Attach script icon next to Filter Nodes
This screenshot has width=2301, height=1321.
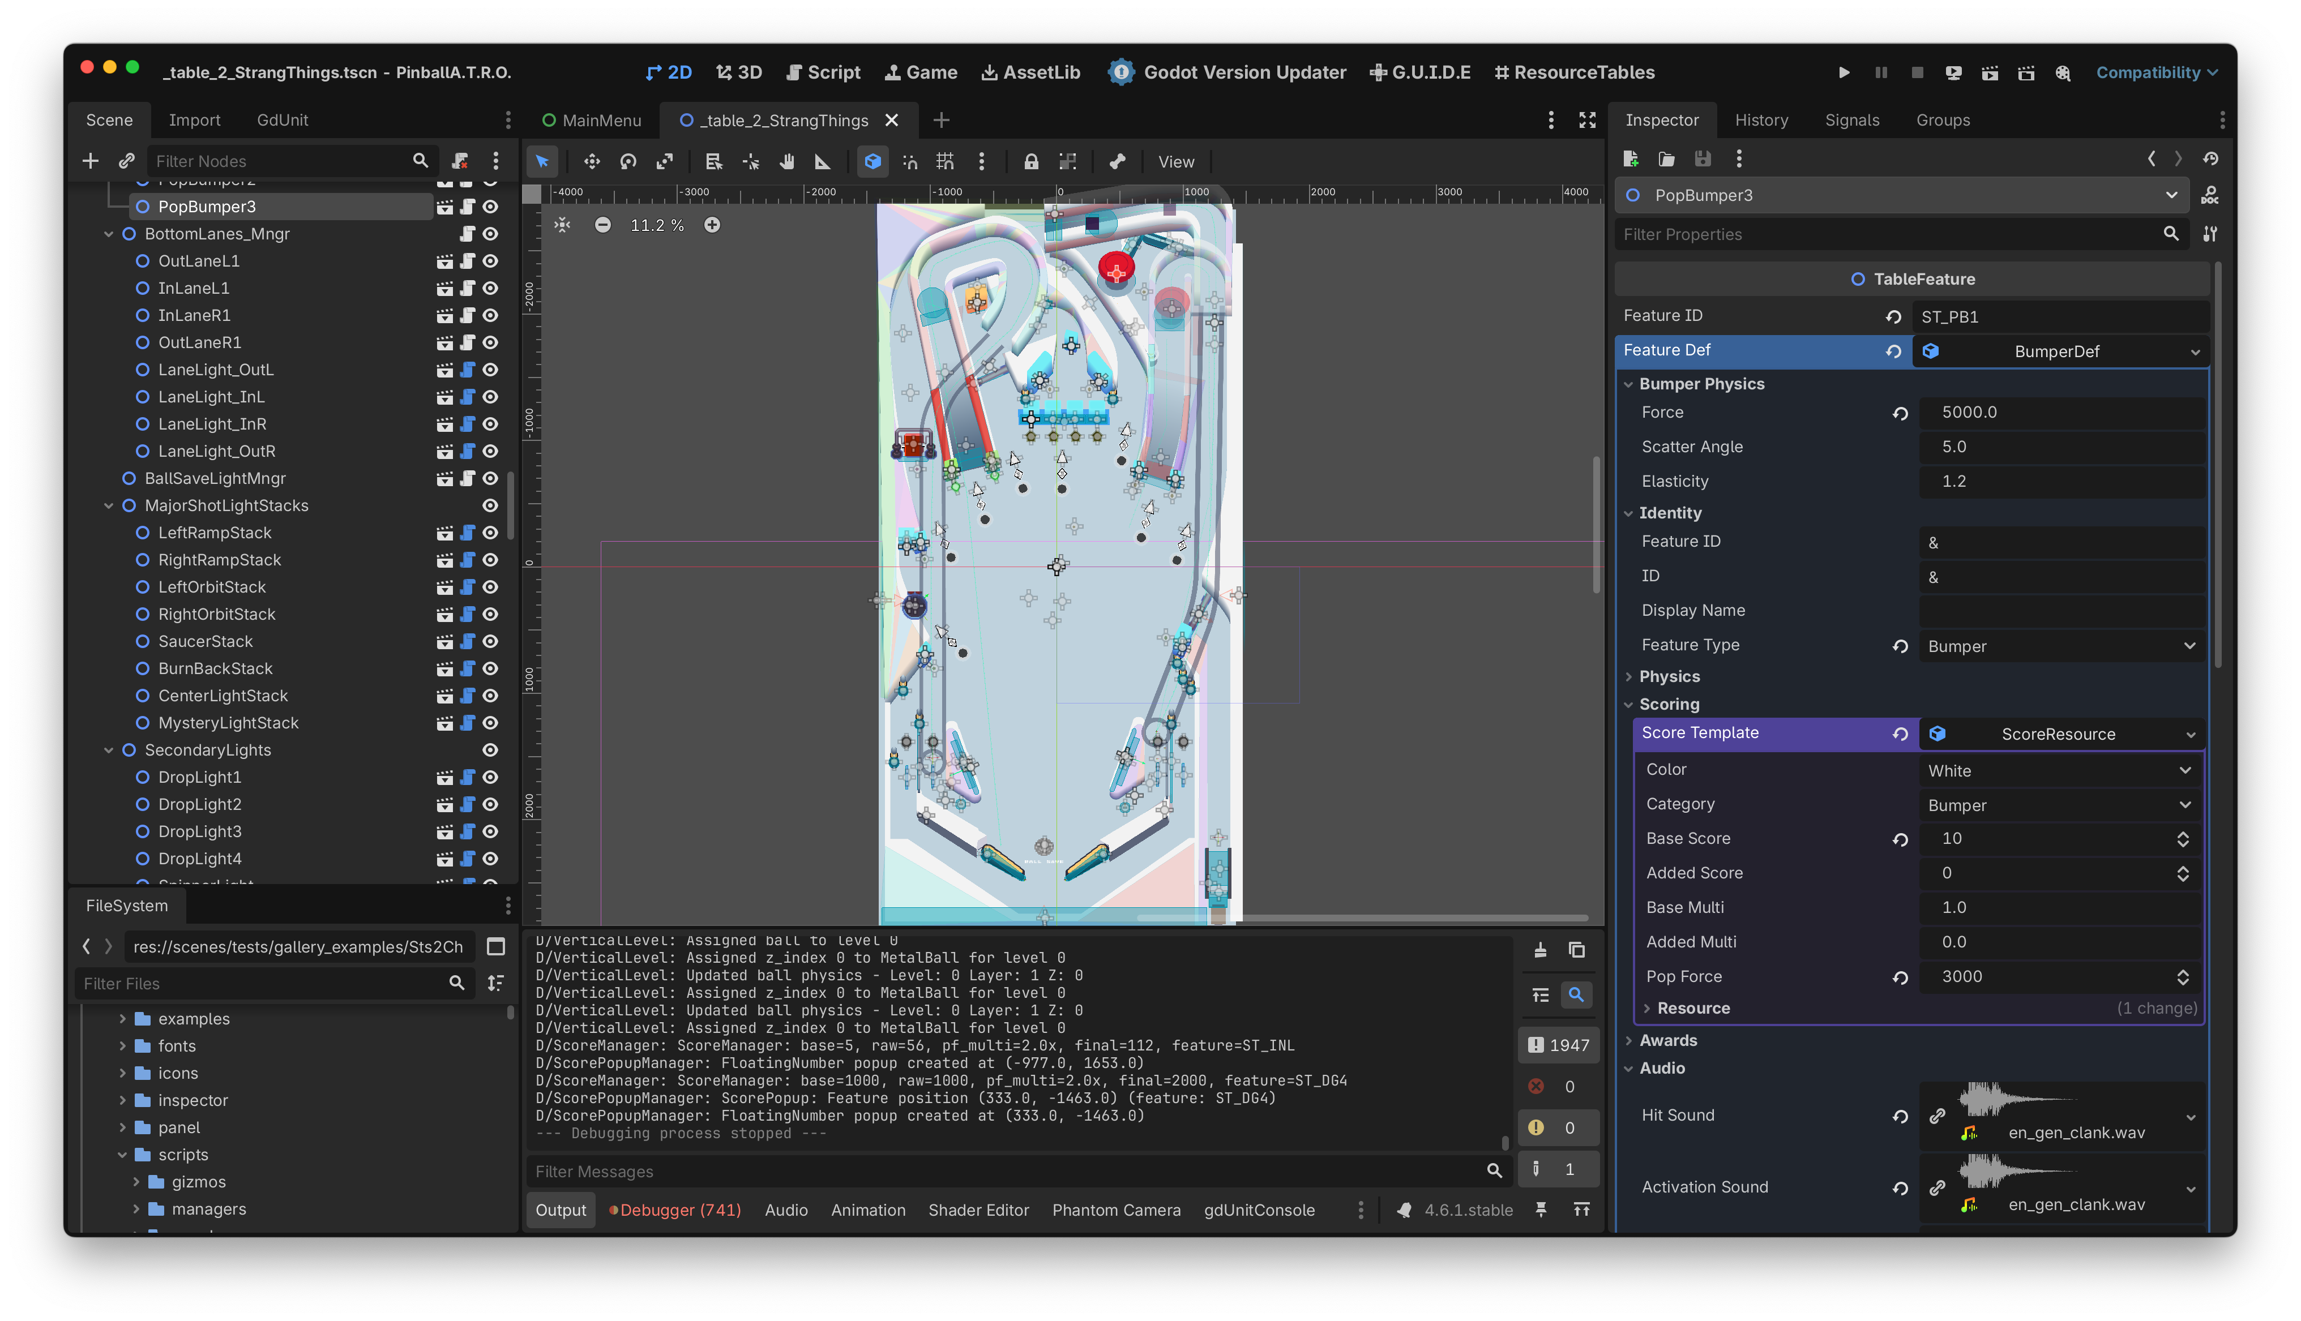click(x=460, y=161)
